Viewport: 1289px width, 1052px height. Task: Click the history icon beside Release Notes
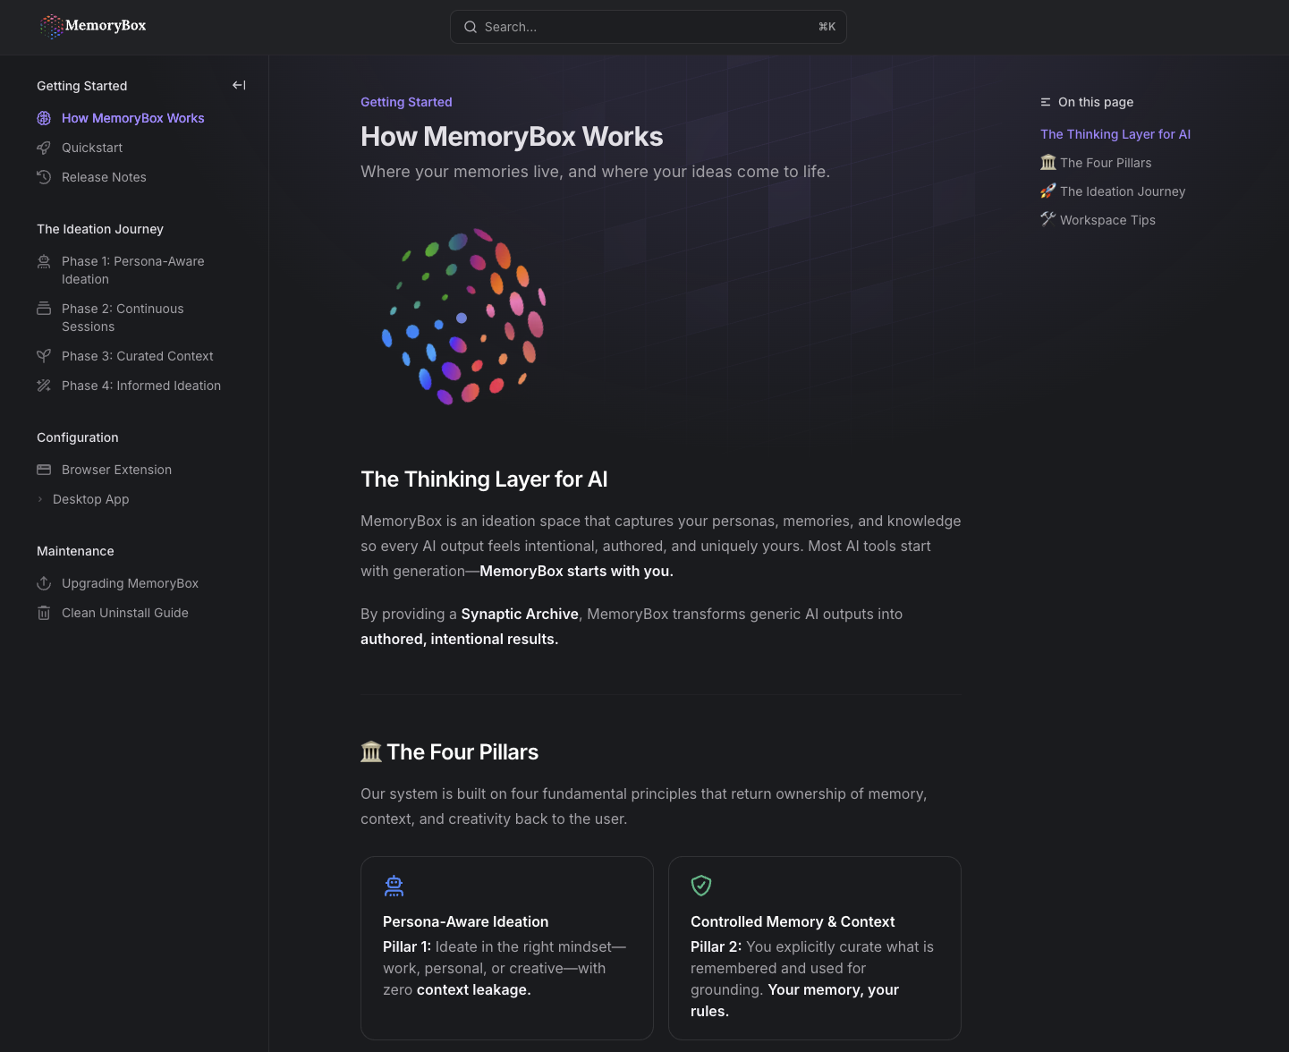44,177
